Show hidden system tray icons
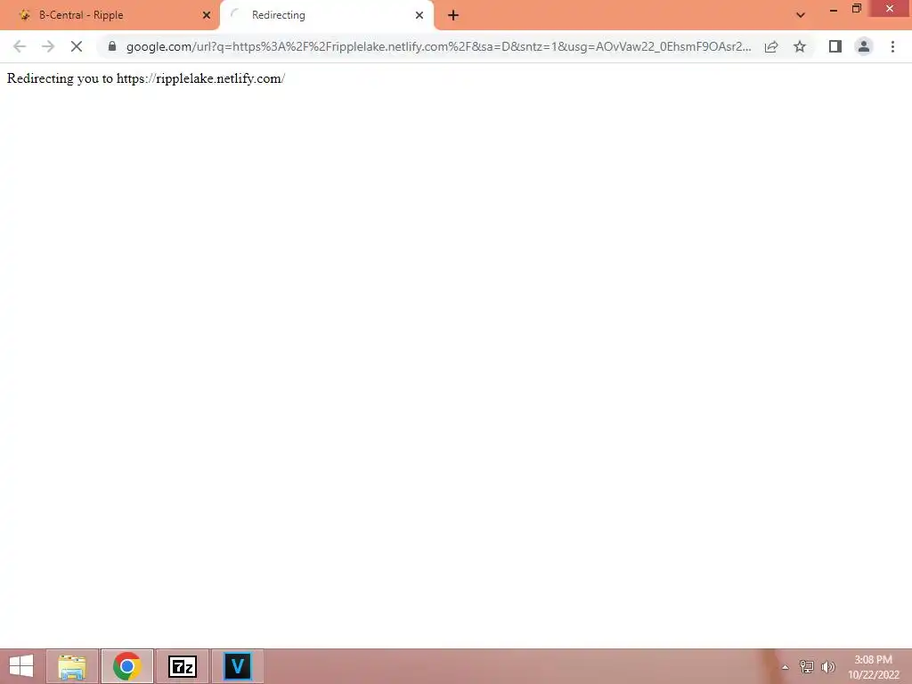The image size is (912, 684). pyautogui.click(x=786, y=667)
